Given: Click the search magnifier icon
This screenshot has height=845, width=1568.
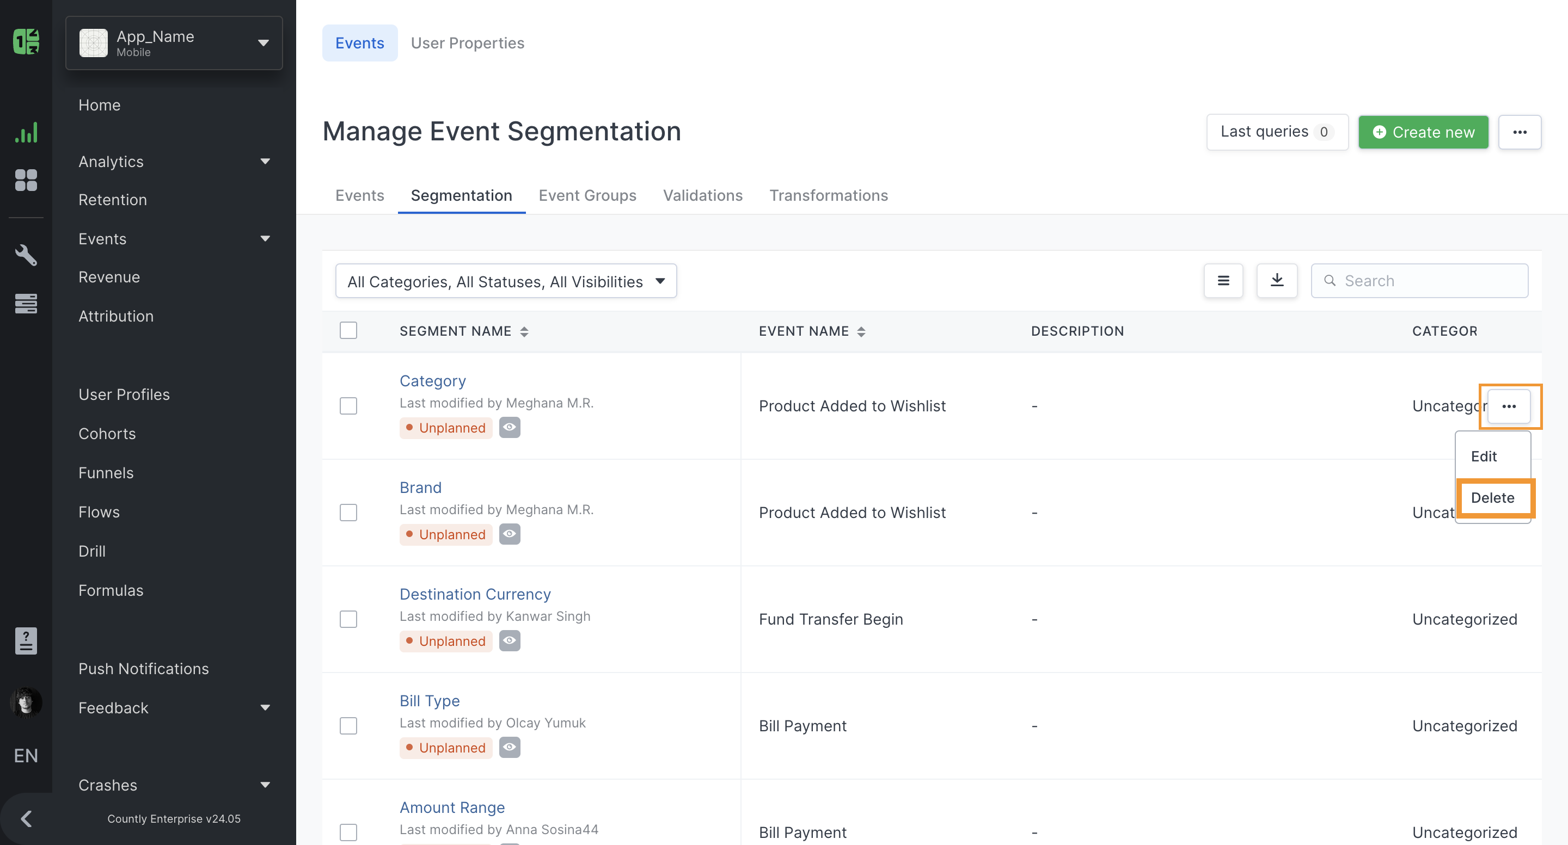Looking at the screenshot, I should coord(1330,280).
